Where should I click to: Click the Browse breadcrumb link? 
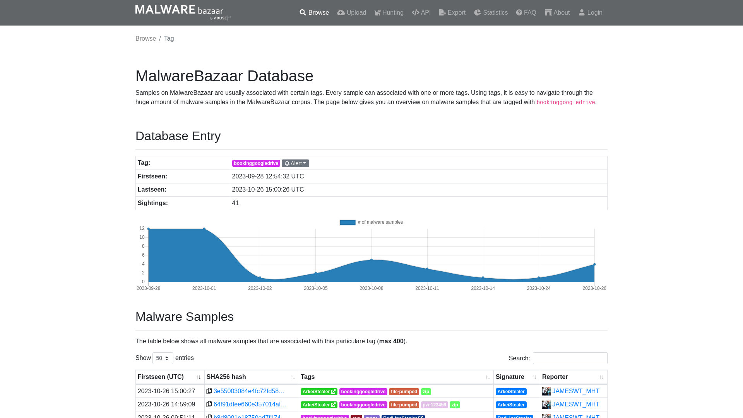[x=146, y=39]
